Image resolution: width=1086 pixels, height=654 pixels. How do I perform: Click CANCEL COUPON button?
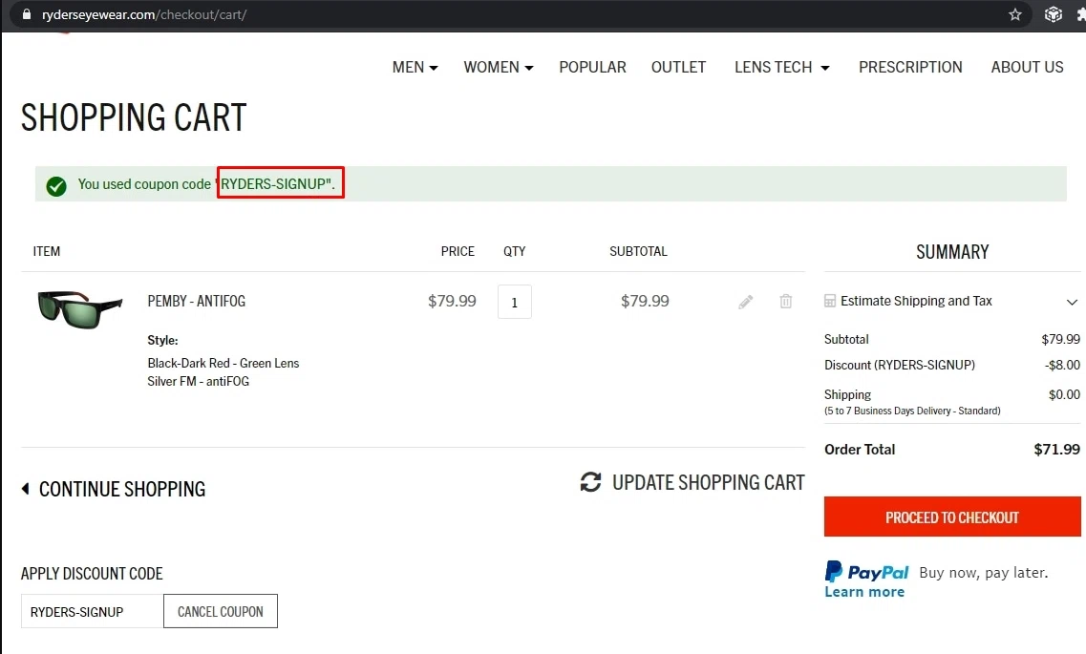tap(221, 611)
